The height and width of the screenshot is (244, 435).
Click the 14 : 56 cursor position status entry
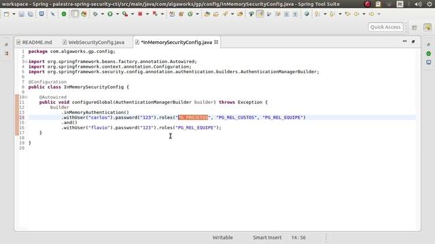298,237
